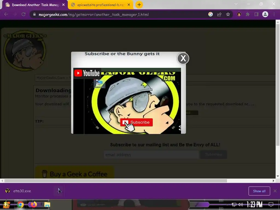Click the horizontal scroll right arrow
The image size is (280, 210).
273,181
